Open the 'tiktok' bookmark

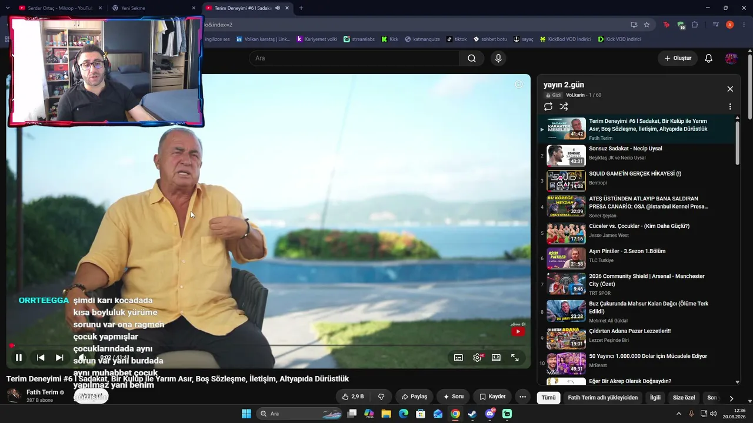click(457, 39)
